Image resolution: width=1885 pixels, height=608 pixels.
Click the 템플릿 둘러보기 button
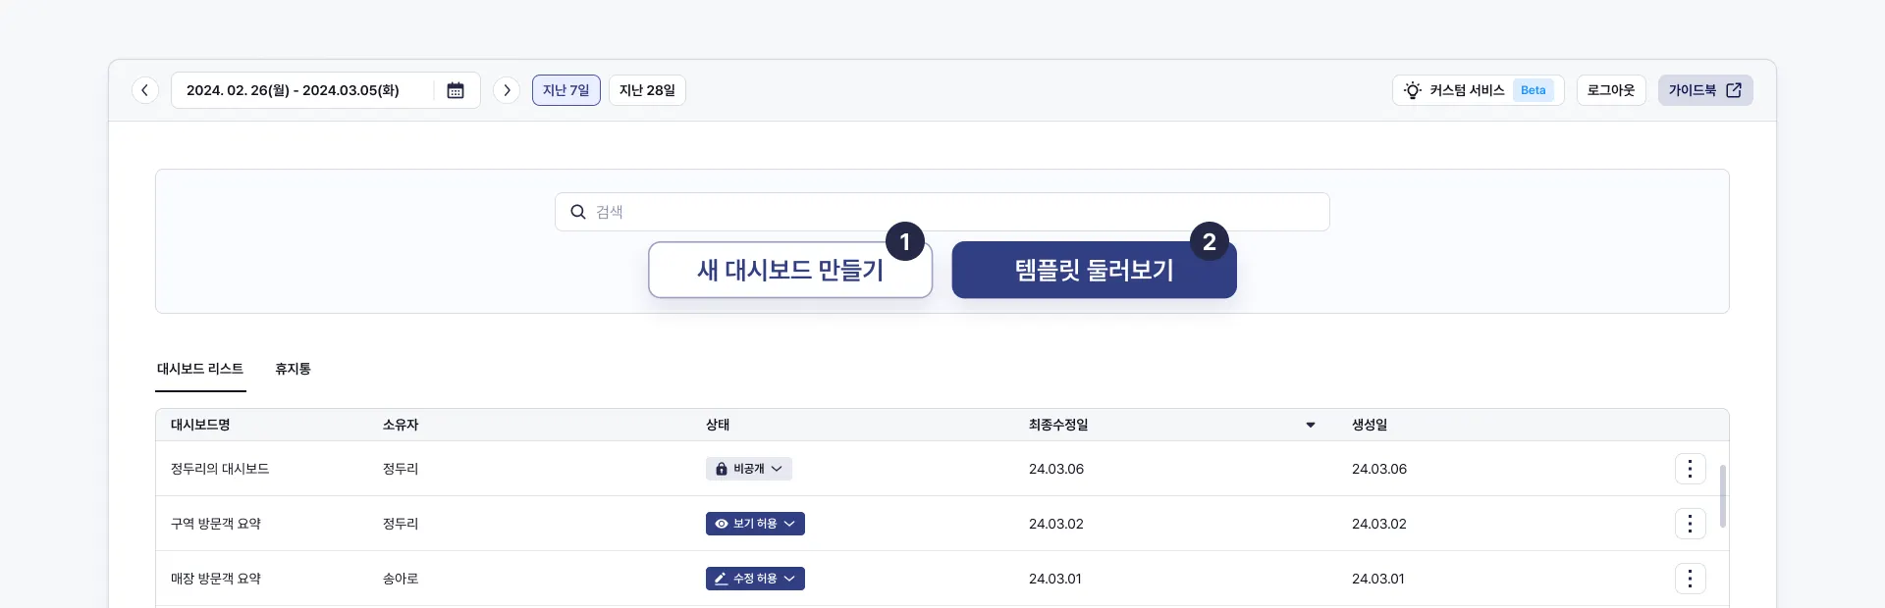click(x=1094, y=270)
